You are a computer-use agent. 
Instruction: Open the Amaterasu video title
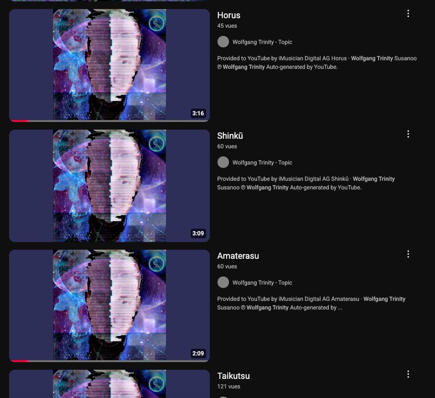click(238, 256)
